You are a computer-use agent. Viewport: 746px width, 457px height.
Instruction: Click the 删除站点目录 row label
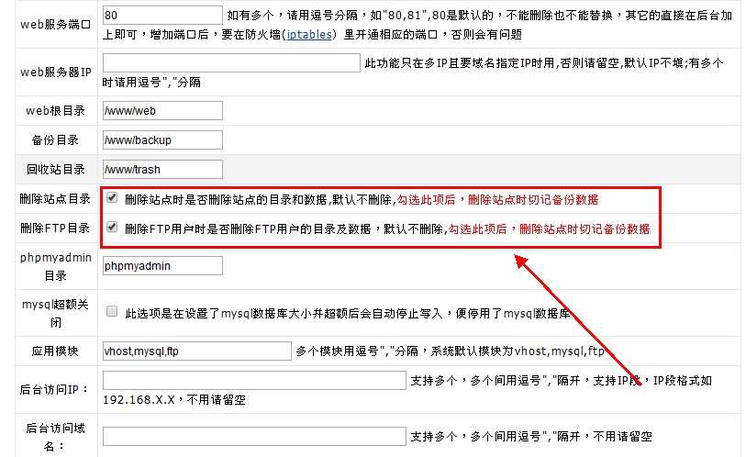(x=54, y=199)
